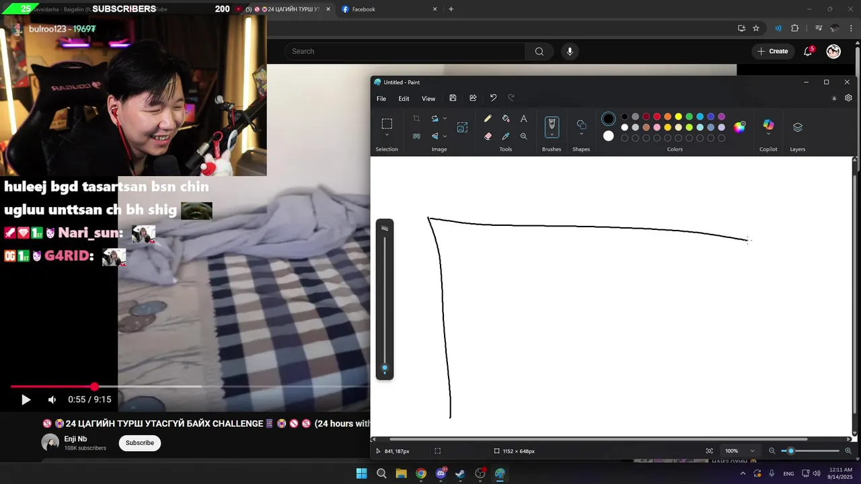
Task: Click the YouTube voice search microphone
Action: [x=570, y=51]
